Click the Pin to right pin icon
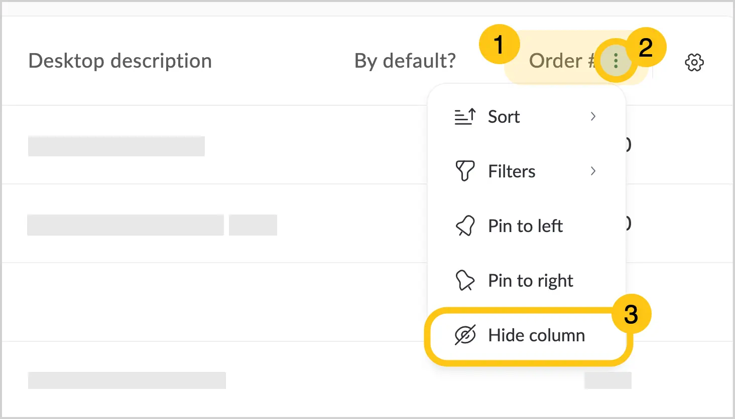This screenshot has width=735, height=419. coord(465,280)
